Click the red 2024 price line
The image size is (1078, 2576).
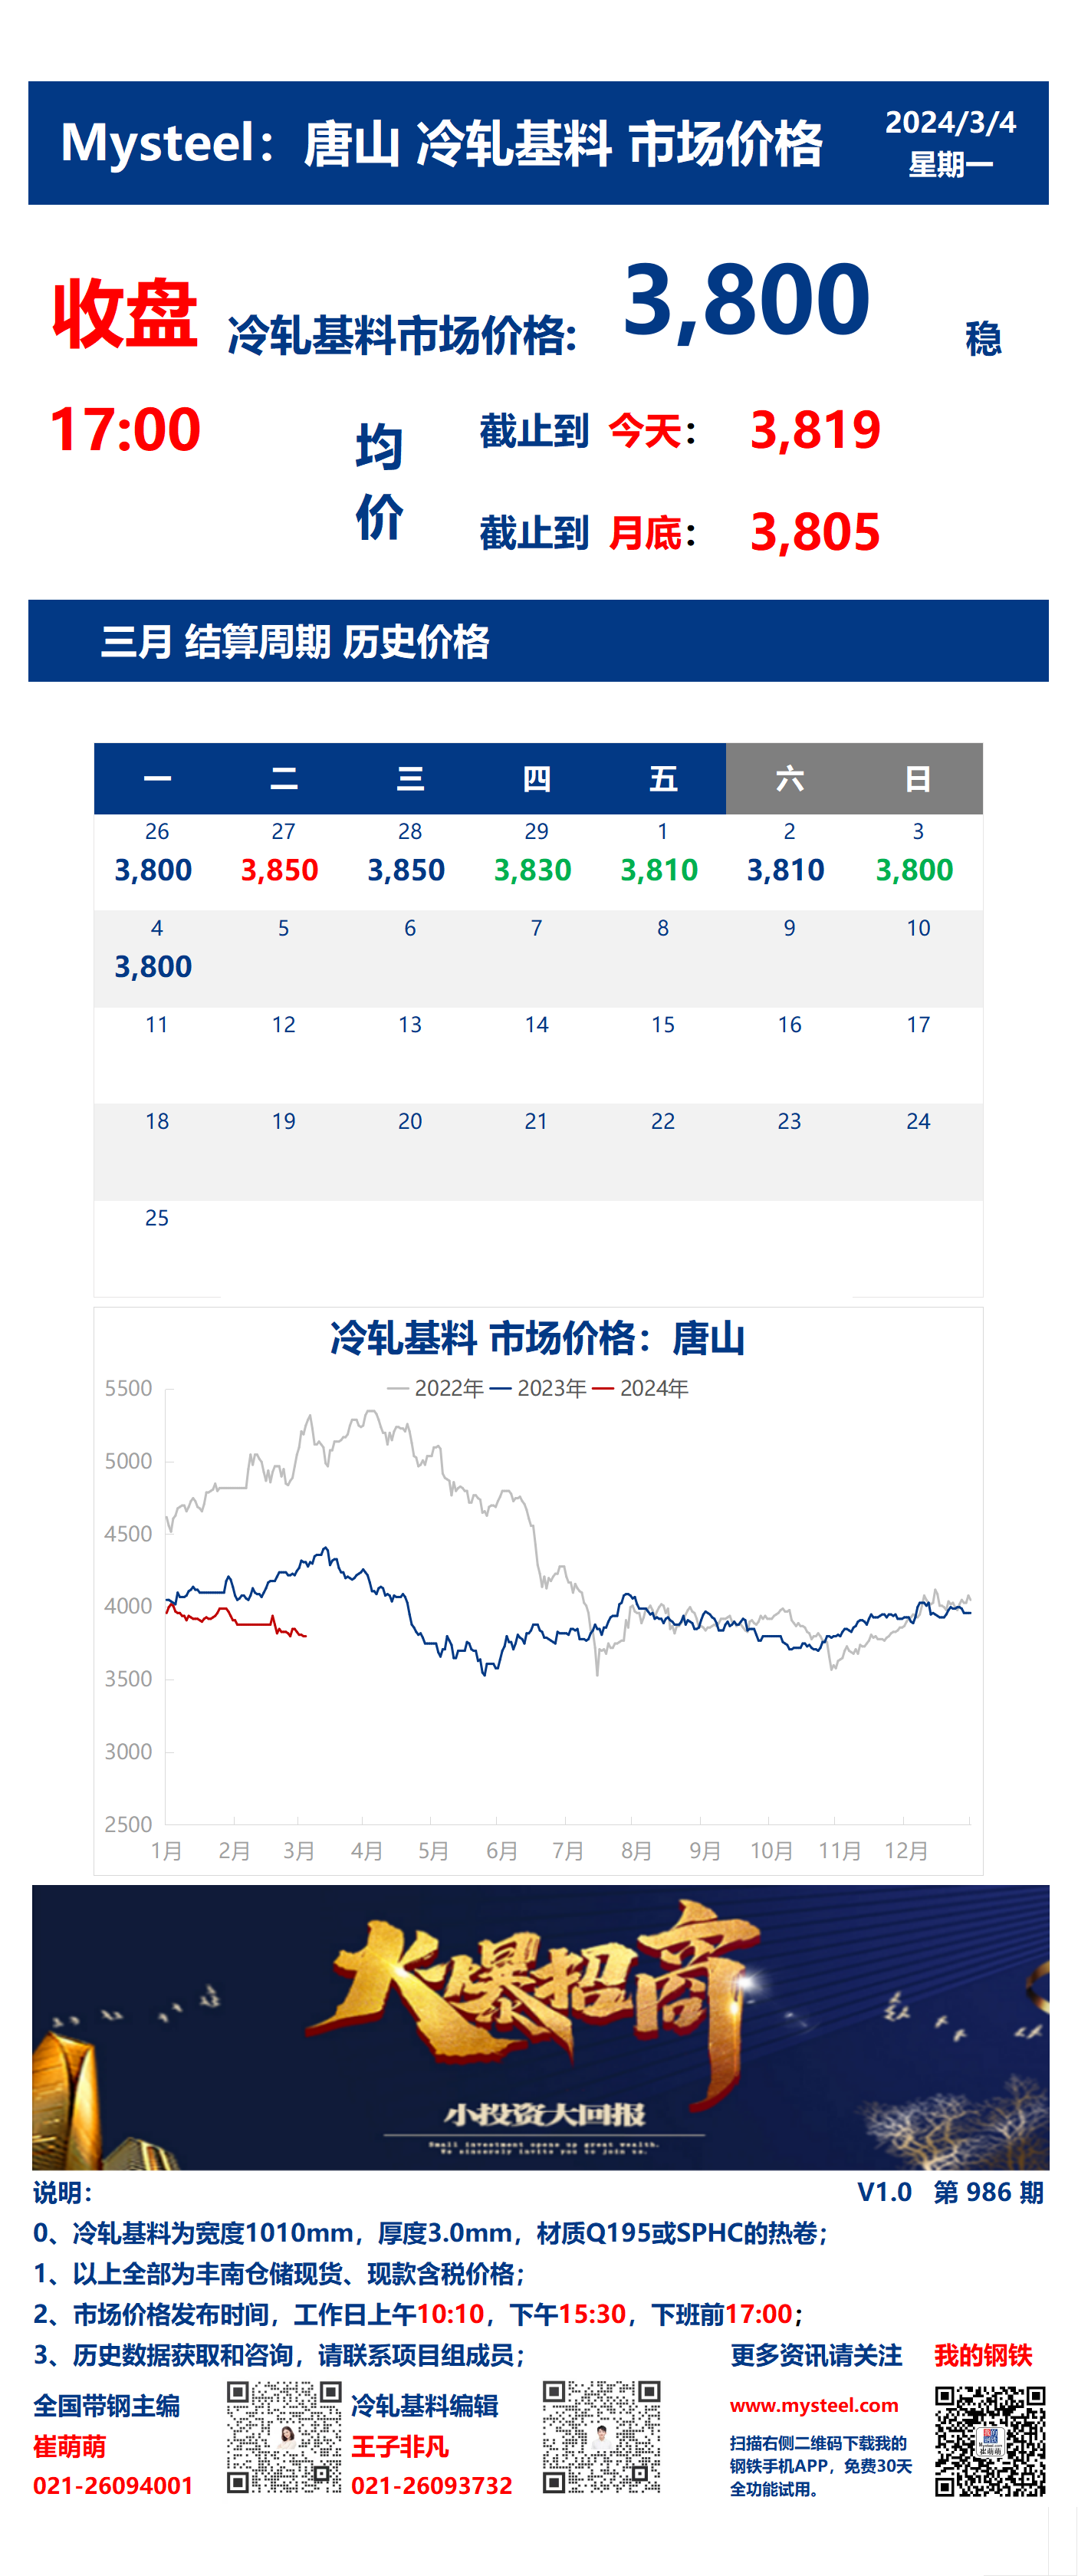pyautogui.click(x=237, y=1620)
